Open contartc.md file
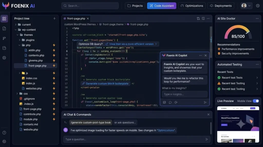The image size is (263, 147). pos(31,124)
